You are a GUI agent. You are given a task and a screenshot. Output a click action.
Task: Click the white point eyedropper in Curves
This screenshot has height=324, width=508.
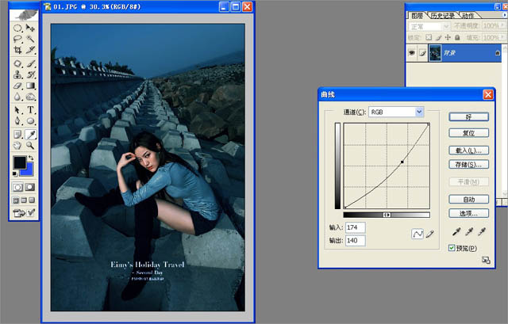coord(481,232)
